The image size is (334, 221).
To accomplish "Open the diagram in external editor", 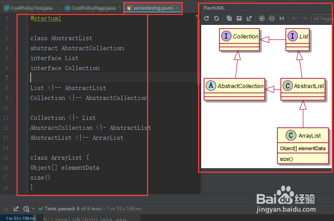I will [x=249, y=18].
